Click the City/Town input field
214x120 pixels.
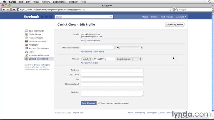(112, 75)
